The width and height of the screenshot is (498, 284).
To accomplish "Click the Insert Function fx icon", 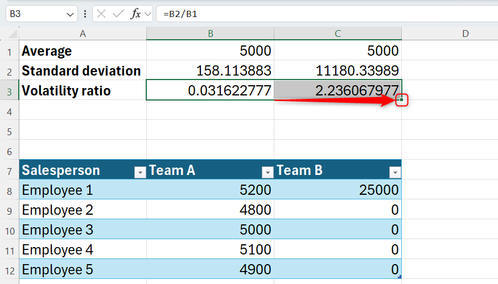I will tap(135, 14).
